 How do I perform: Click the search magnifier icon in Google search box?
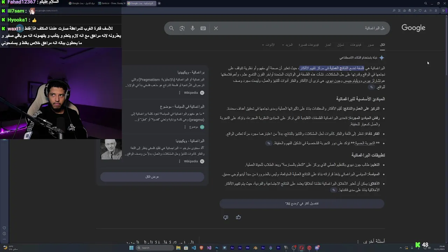click(x=171, y=28)
